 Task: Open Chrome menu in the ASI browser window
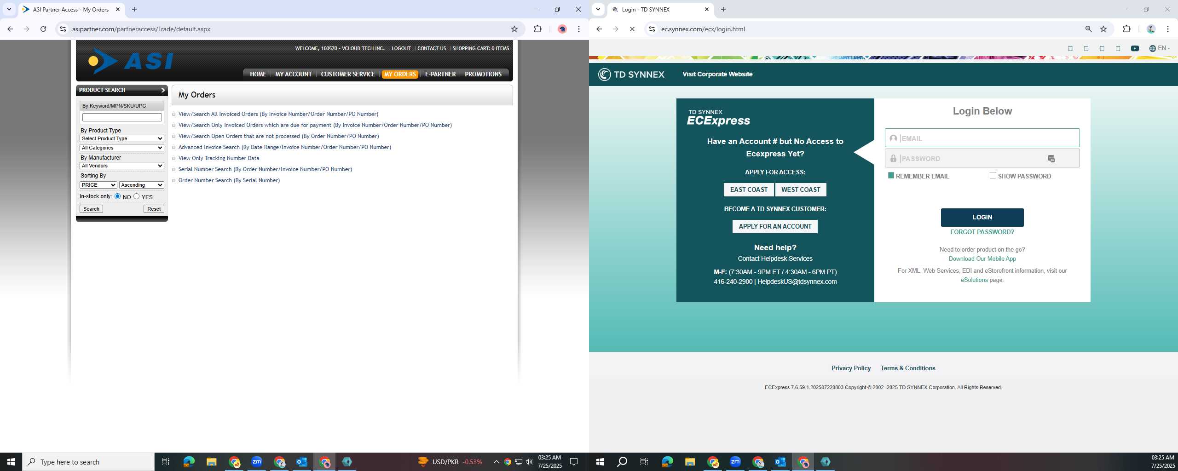click(x=579, y=29)
